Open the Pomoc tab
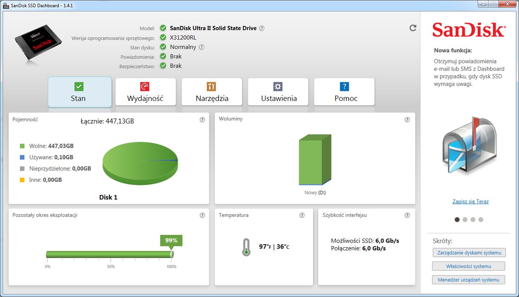Viewport: 519px width, 297px height. coord(344,92)
